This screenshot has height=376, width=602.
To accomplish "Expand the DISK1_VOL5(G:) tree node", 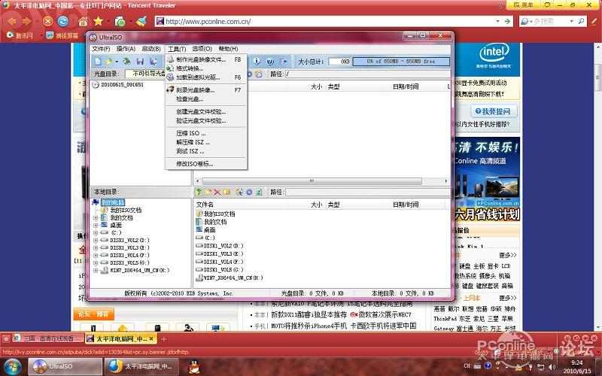I will pos(96,262).
